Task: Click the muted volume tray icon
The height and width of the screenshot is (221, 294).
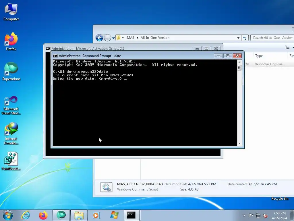Action: click(x=265, y=216)
